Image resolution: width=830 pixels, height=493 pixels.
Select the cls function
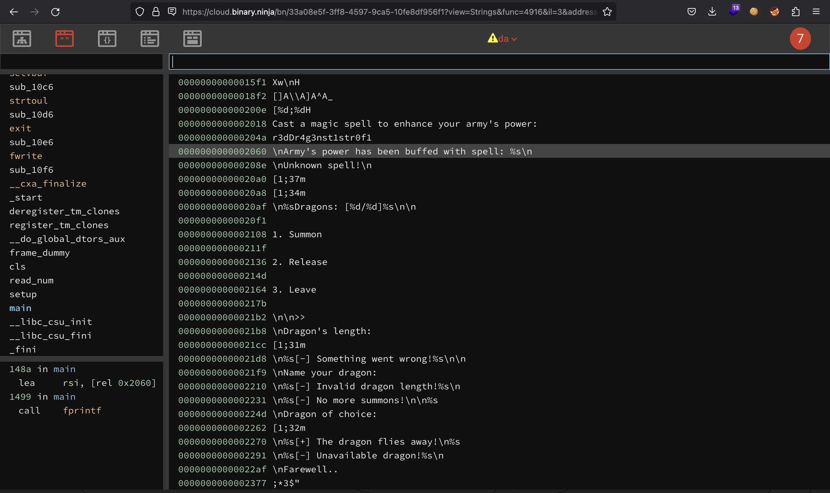17,266
